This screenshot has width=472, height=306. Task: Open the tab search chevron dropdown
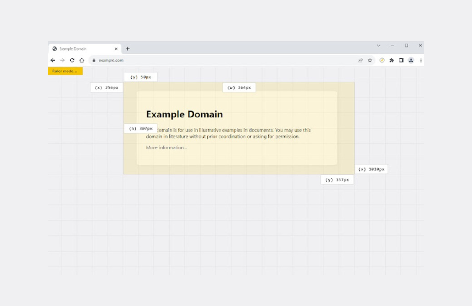378,46
